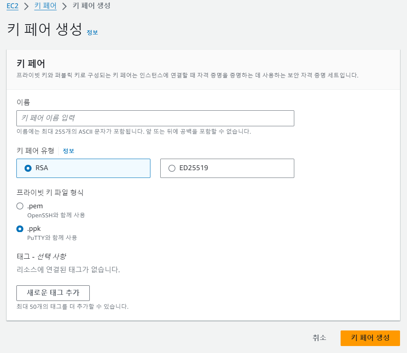Go to 키 페어 breadcrumb link
Viewport: 407px width, 353px height.
(45, 6)
